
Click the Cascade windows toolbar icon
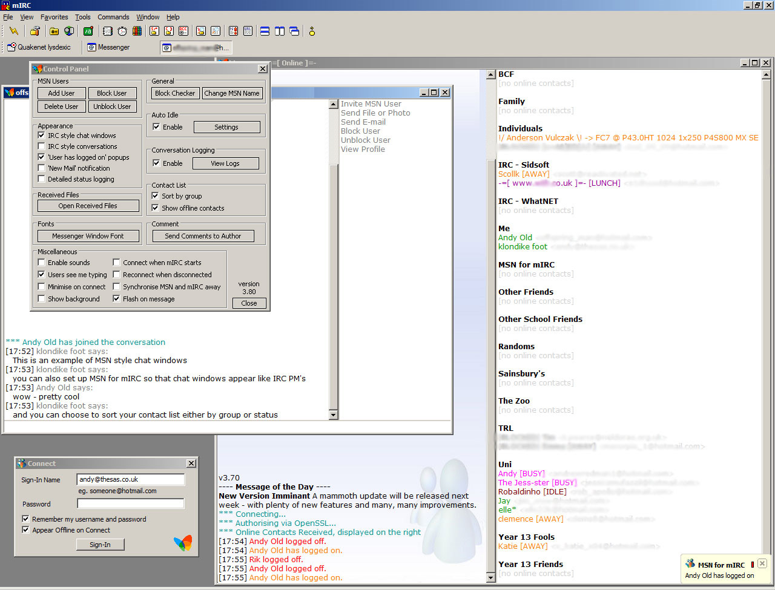[x=294, y=31]
